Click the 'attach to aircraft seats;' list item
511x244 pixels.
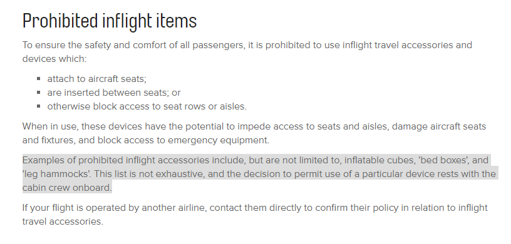97,79
